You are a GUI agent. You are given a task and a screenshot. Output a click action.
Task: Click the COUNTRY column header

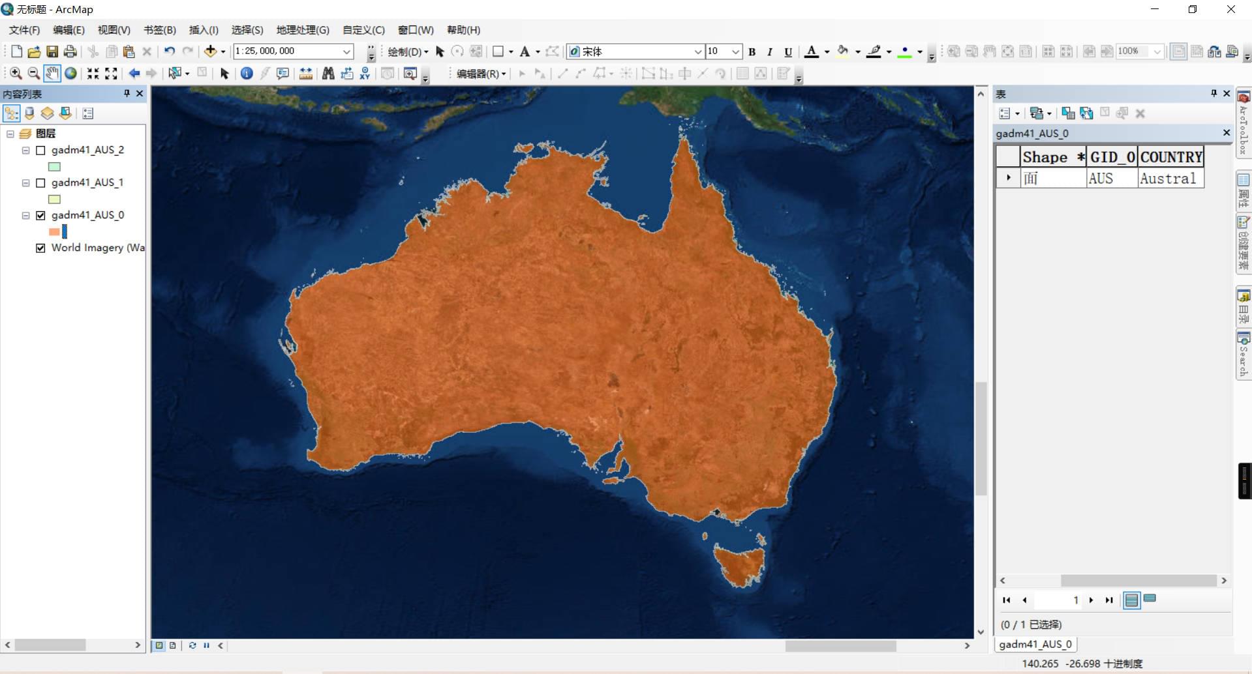coord(1171,157)
